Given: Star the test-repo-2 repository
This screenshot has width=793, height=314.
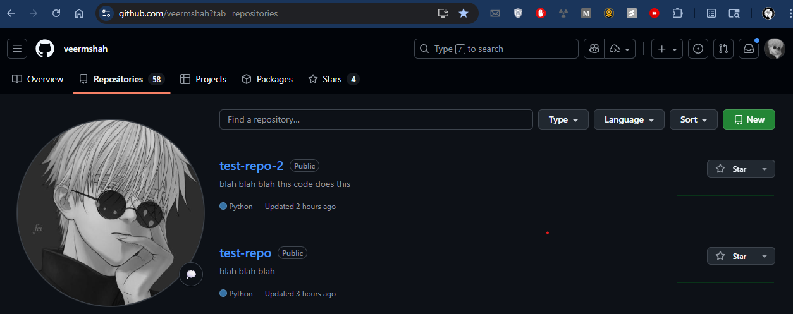Looking at the screenshot, I should pyautogui.click(x=730, y=169).
